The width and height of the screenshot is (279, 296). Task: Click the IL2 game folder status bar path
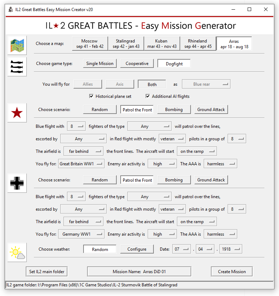[139, 285]
